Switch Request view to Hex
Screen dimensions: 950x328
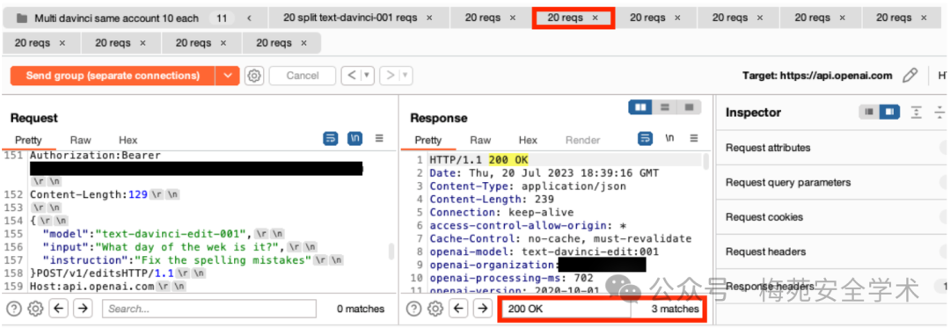[x=128, y=140]
